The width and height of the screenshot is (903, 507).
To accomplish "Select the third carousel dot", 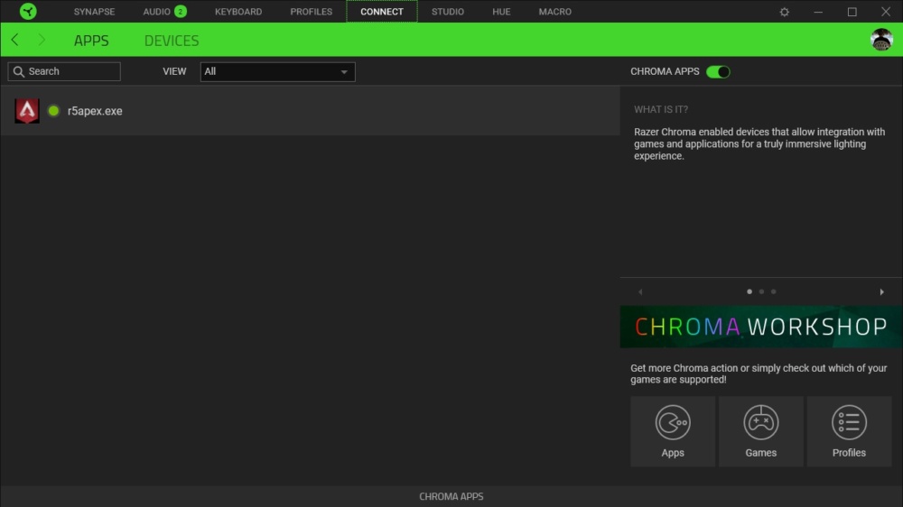I will [774, 291].
